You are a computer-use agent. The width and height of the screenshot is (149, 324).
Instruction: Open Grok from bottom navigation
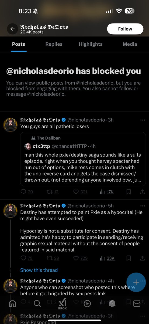coord(62,304)
